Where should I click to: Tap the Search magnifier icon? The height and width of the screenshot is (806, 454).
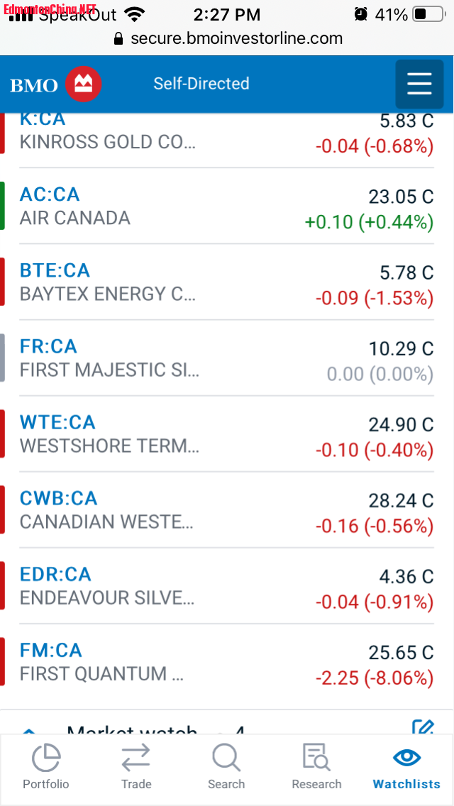[x=226, y=758]
